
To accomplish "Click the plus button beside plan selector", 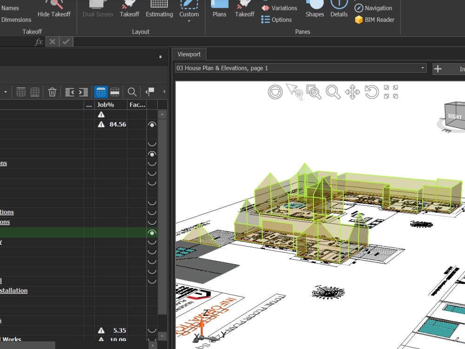I will click(x=438, y=69).
